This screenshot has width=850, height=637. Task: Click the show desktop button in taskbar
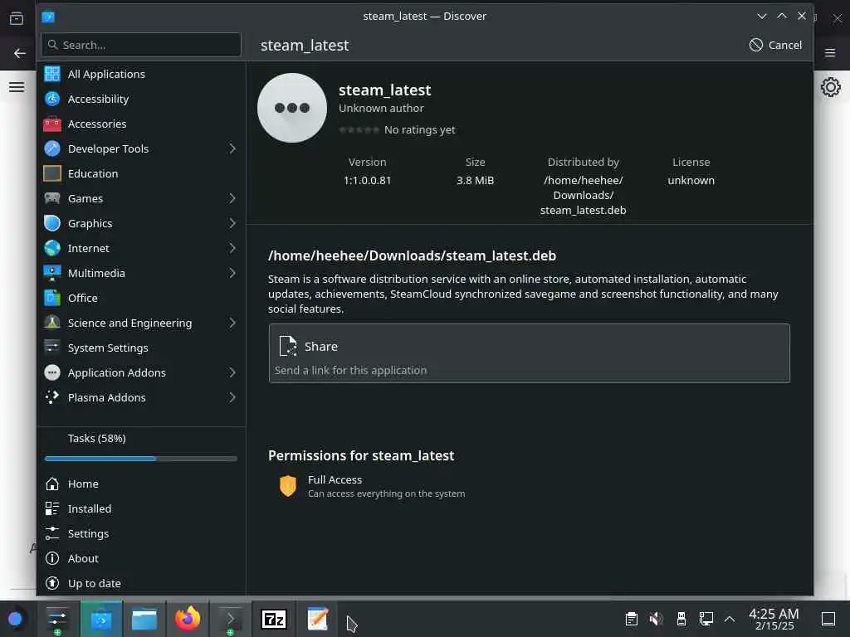click(828, 619)
